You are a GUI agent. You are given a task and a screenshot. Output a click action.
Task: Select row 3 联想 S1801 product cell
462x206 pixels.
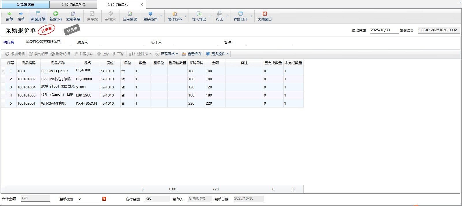(x=58, y=87)
